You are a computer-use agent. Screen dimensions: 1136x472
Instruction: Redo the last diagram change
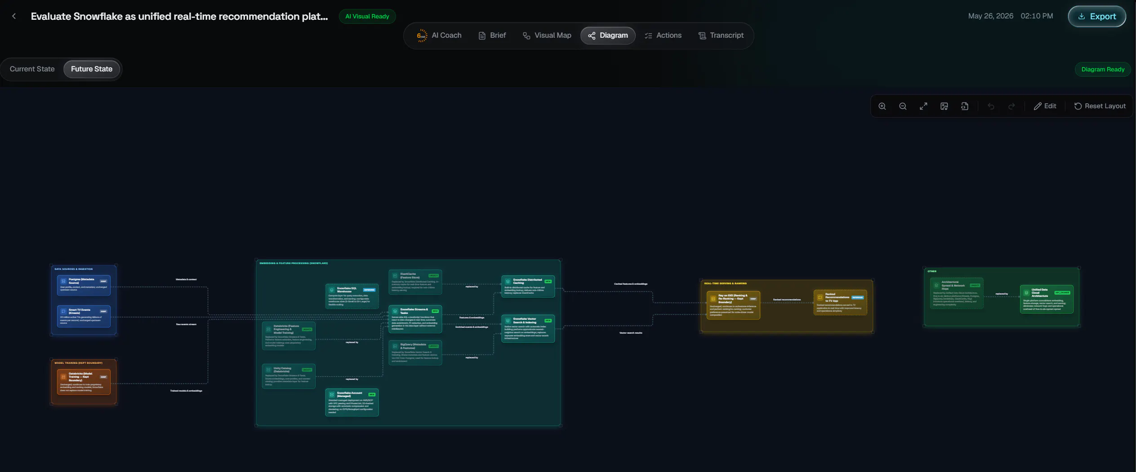click(1011, 106)
